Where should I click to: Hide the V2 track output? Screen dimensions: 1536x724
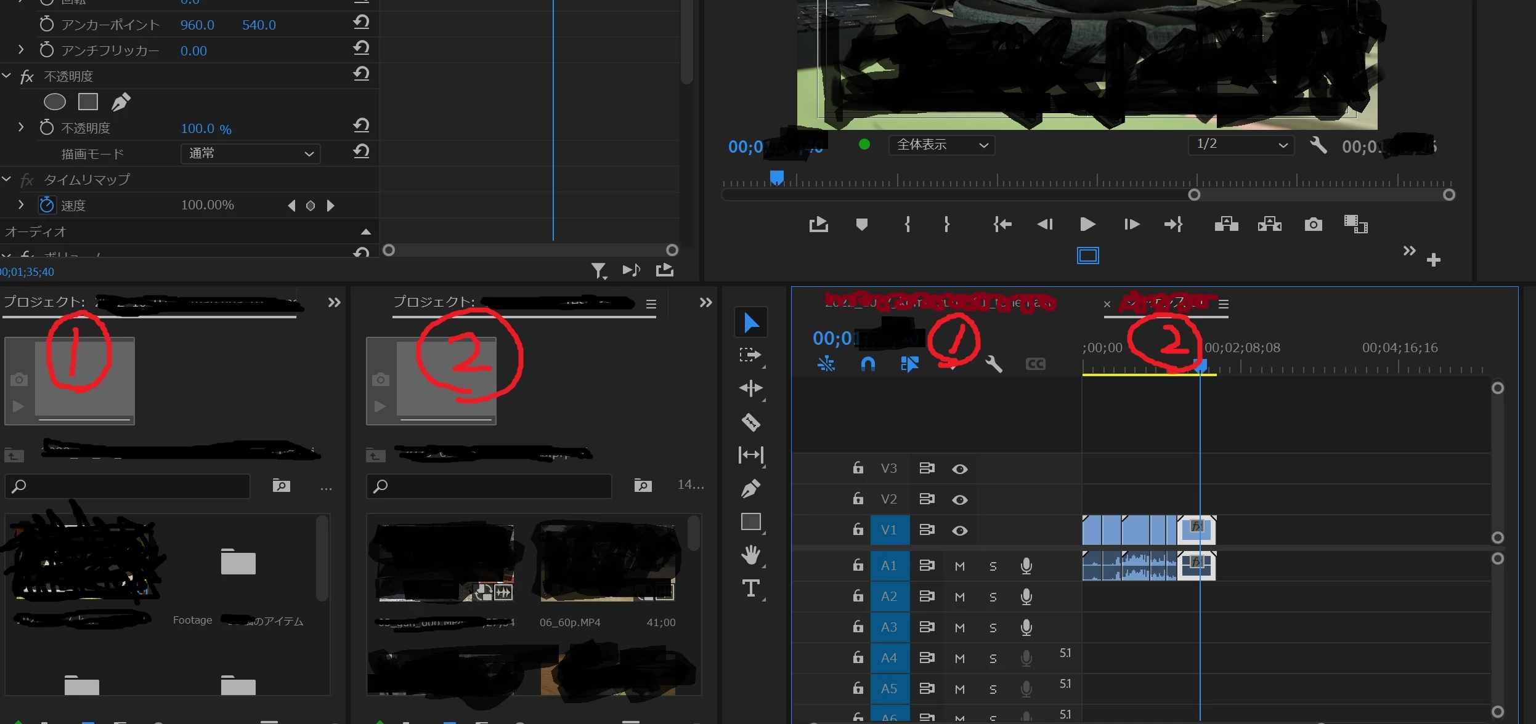click(959, 499)
